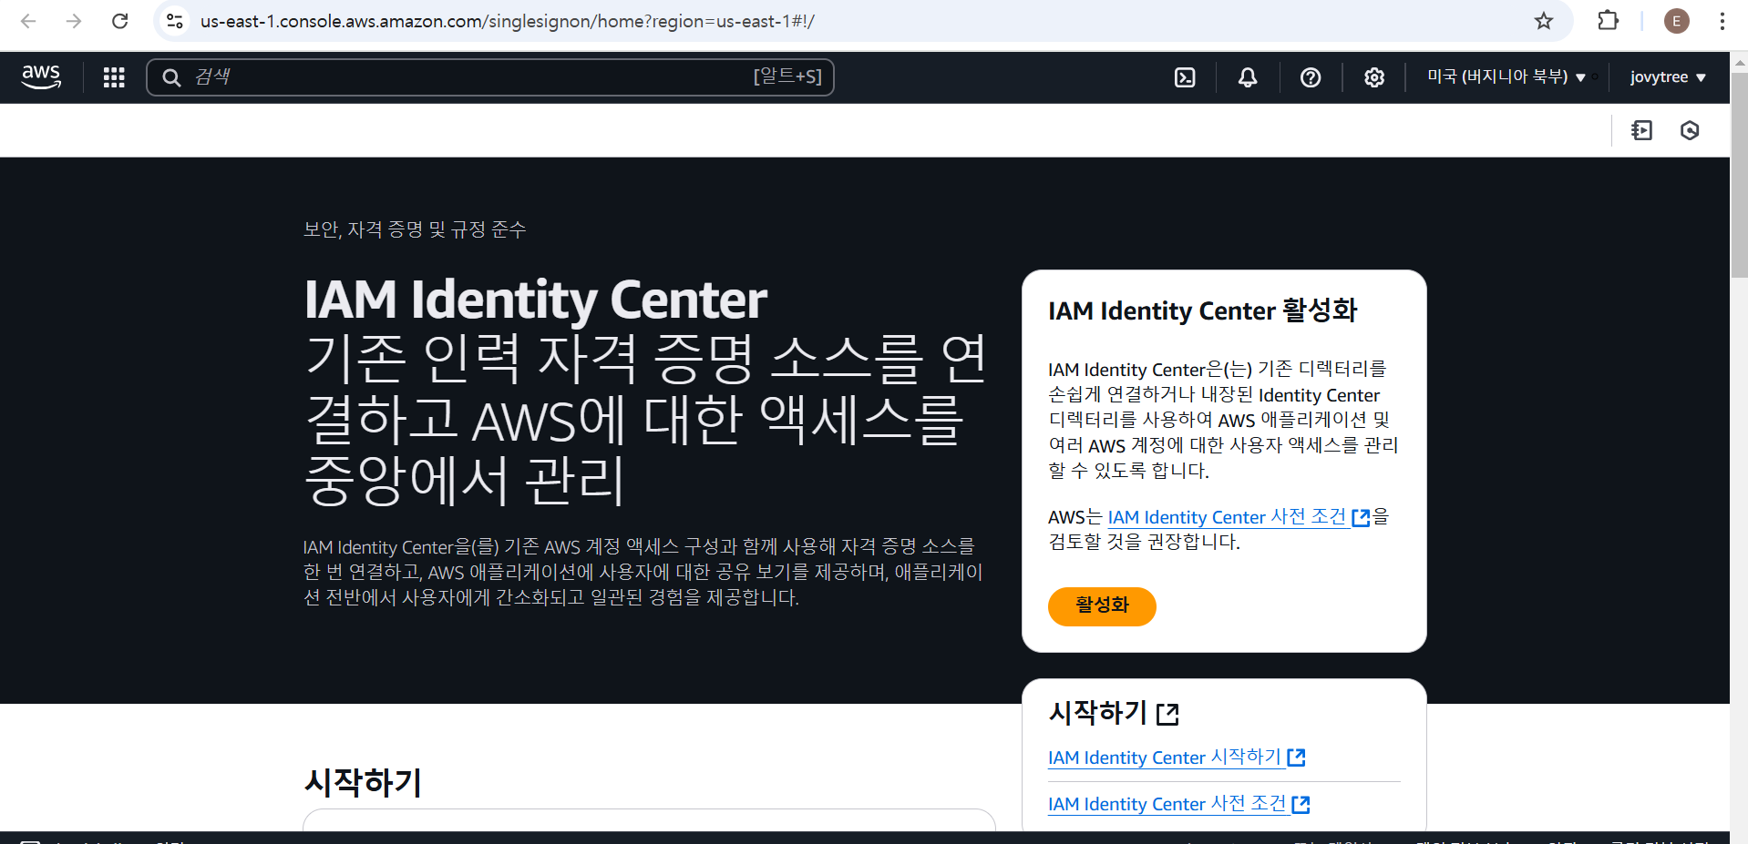Open the jovytree account menu
This screenshot has height=844, width=1748.
click(x=1668, y=77)
